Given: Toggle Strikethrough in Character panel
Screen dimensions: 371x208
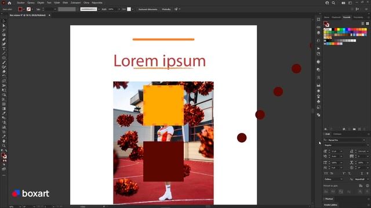Looking at the screenshot, I should click(367, 173).
